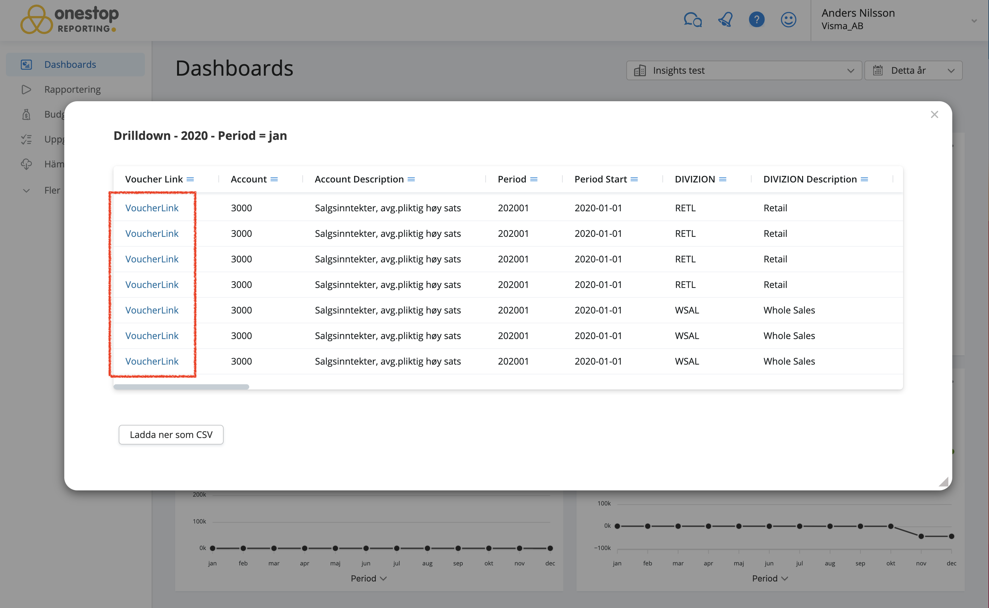This screenshot has height=608, width=989.
Task: Close the Drilldown dialog
Action: [934, 115]
